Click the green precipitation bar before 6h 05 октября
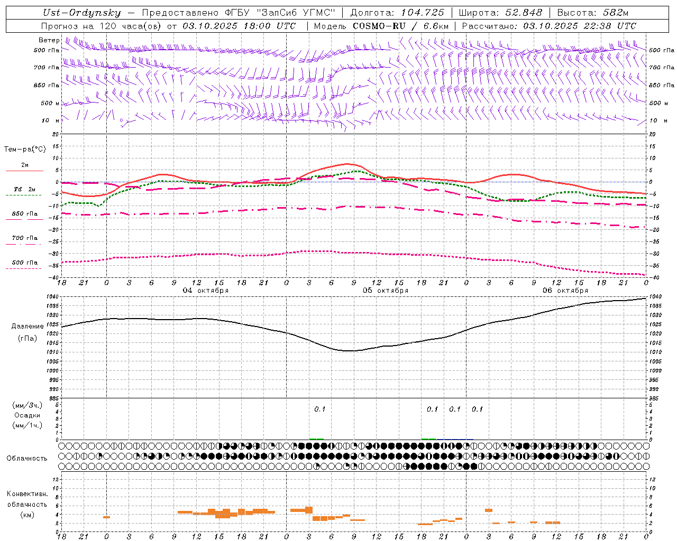677x541 pixels. 316,439
